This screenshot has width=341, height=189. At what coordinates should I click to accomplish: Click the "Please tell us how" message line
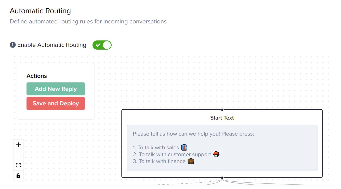[x=193, y=134]
